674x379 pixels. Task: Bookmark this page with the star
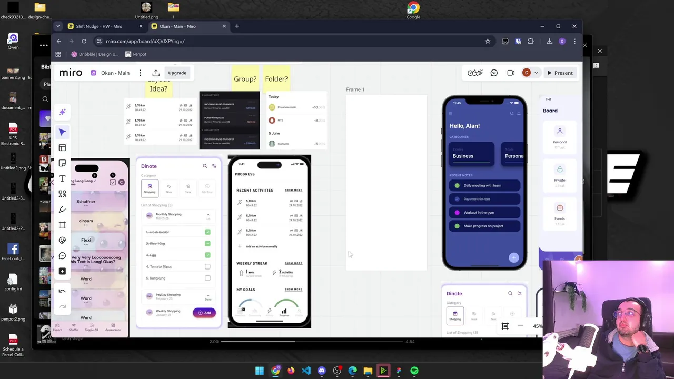tap(488, 41)
